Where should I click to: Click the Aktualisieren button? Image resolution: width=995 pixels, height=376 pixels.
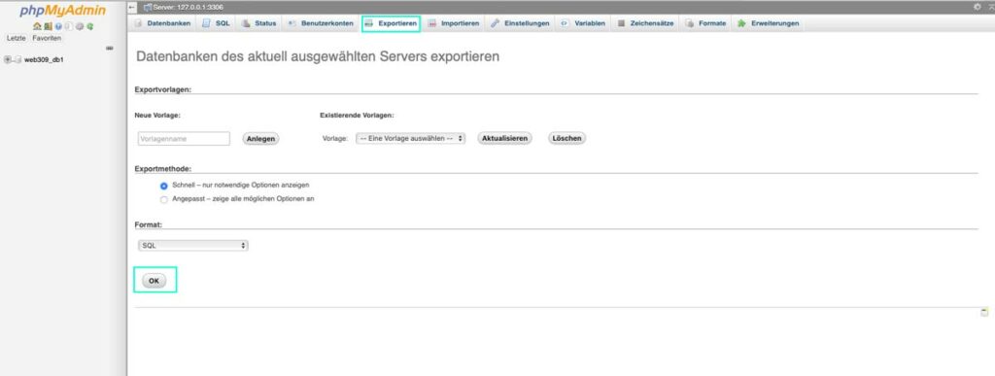coord(504,138)
